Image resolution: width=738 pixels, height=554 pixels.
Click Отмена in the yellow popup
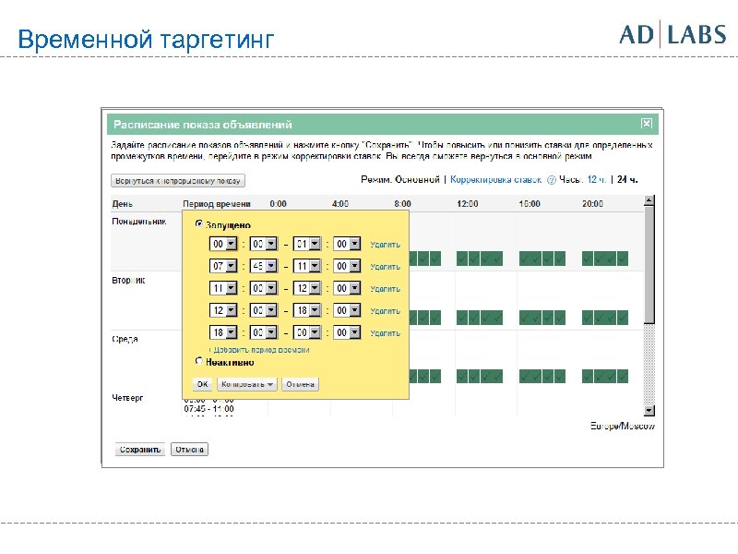click(x=301, y=384)
